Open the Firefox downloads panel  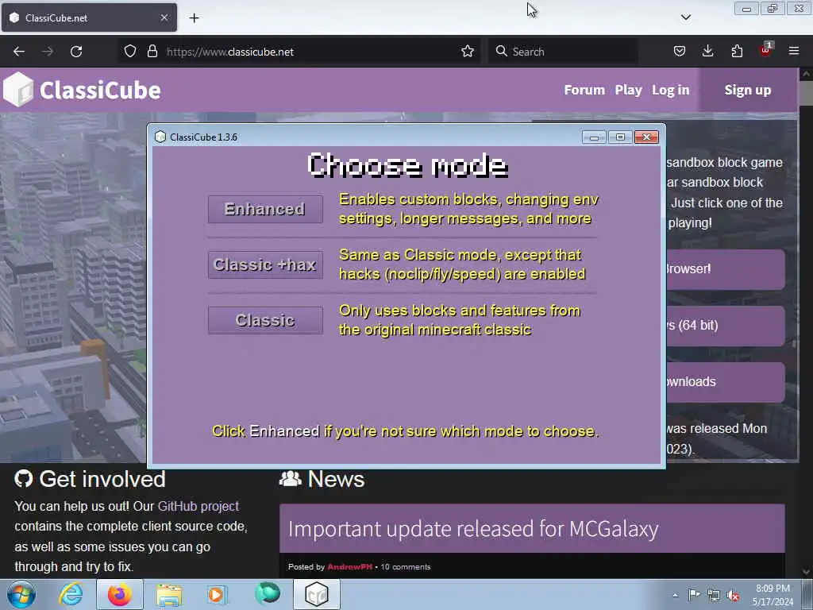coord(707,52)
